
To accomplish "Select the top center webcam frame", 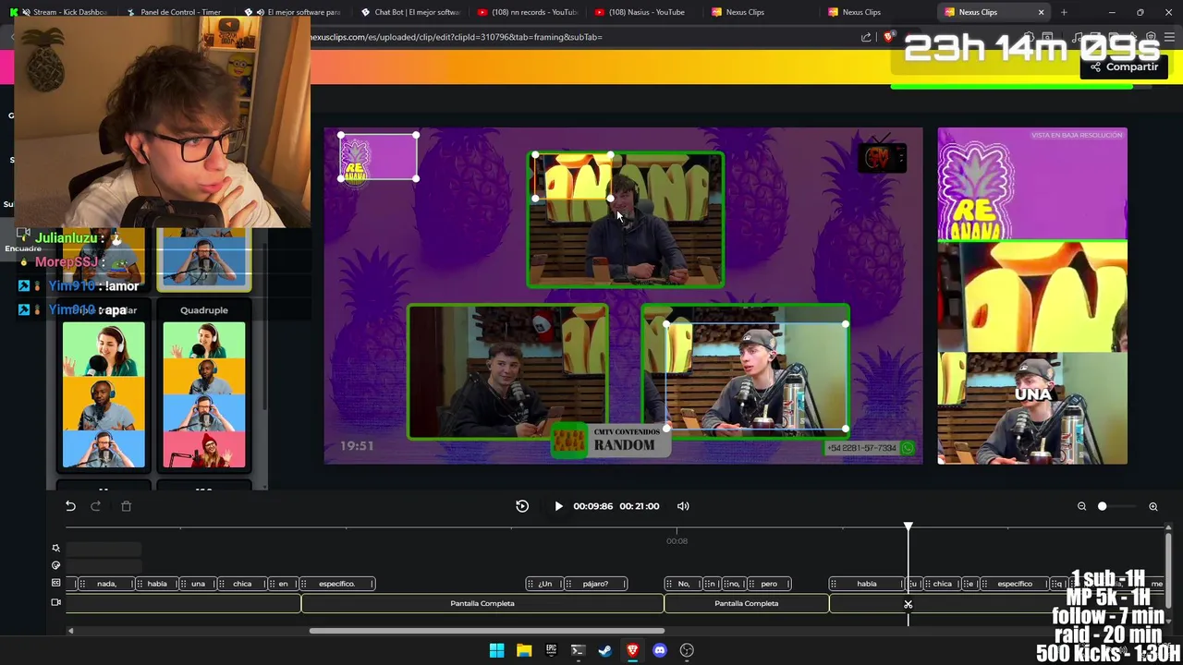I will 626,220.
